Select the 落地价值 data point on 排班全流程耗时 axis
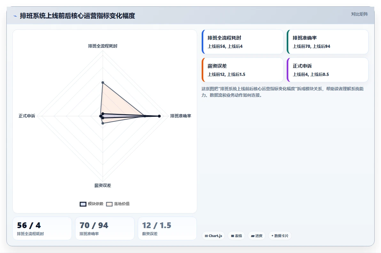Image resolution: width=381 pixels, height=253 pixels. coord(103,83)
